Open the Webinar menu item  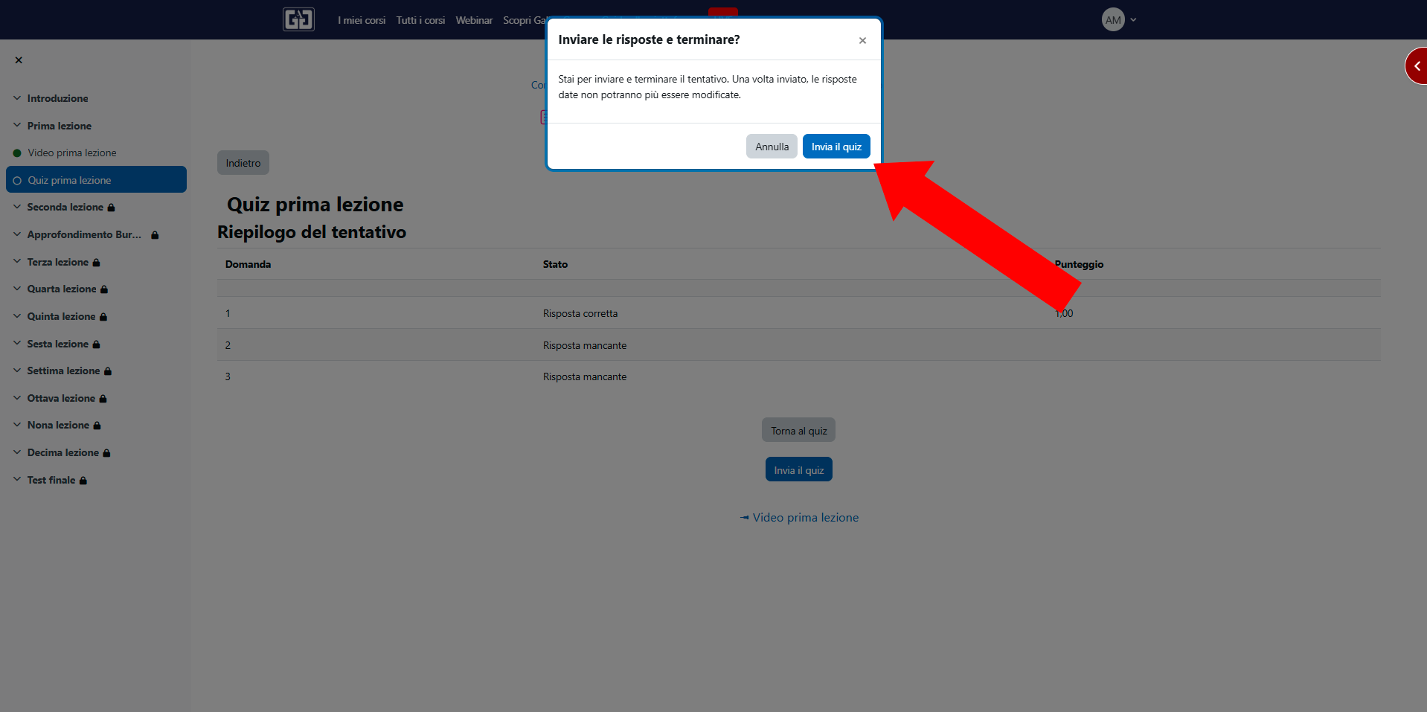click(474, 20)
